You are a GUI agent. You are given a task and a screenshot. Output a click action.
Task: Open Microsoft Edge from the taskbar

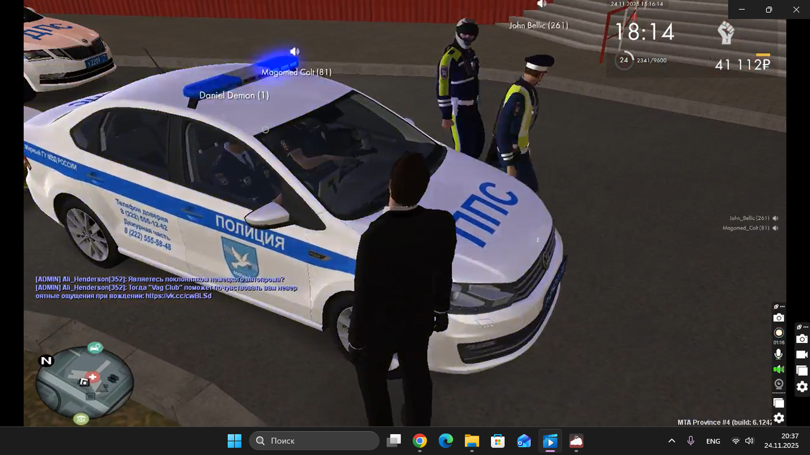(445, 440)
